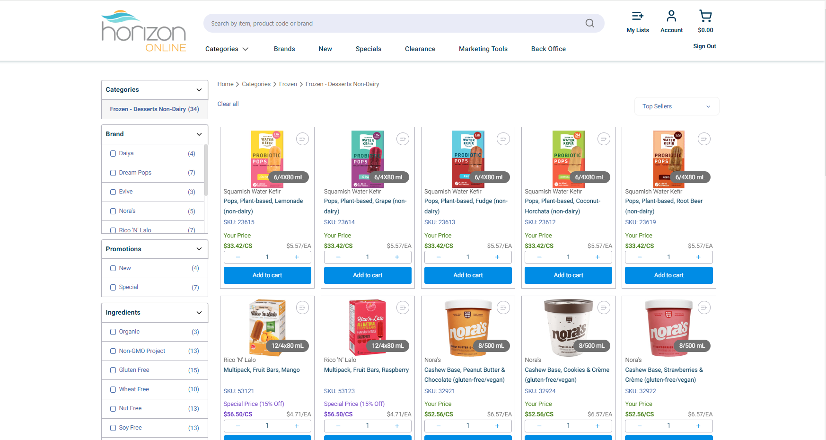Increase quantity of Lemonade Kefir Pops
826x440 pixels.
pyautogui.click(x=297, y=257)
